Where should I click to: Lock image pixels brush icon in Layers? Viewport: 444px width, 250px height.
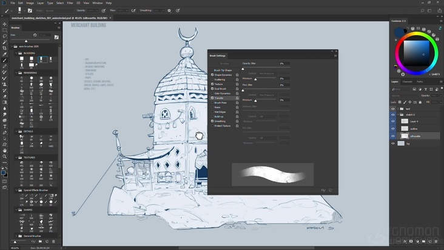tap(405, 102)
